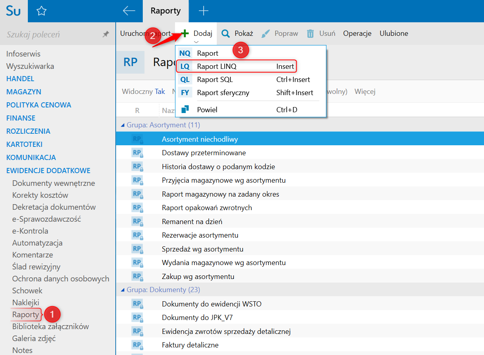Click the pin icon in search box
This screenshot has width=484, height=355.
click(105, 35)
